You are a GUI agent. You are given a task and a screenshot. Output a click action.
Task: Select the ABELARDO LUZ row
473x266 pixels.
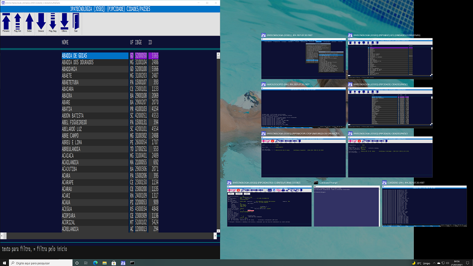[x=110, y=129]
